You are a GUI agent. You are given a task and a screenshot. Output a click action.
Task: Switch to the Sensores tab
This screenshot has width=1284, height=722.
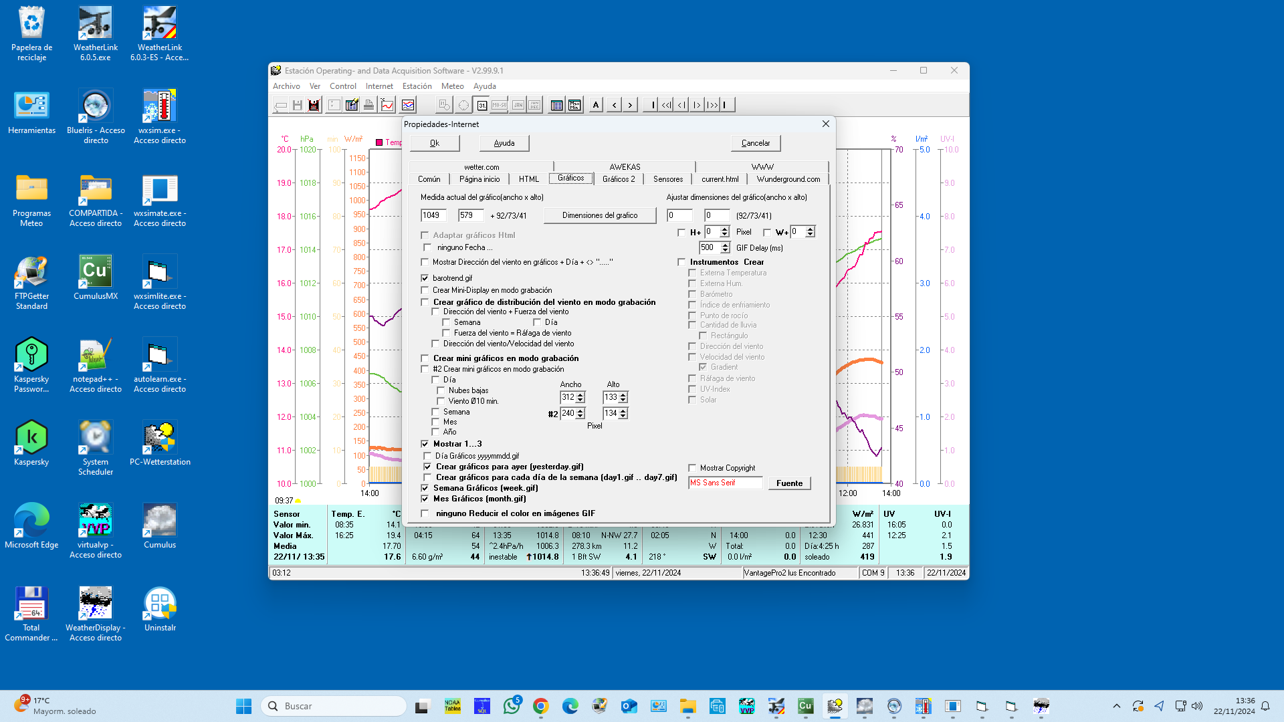point(667,179)
